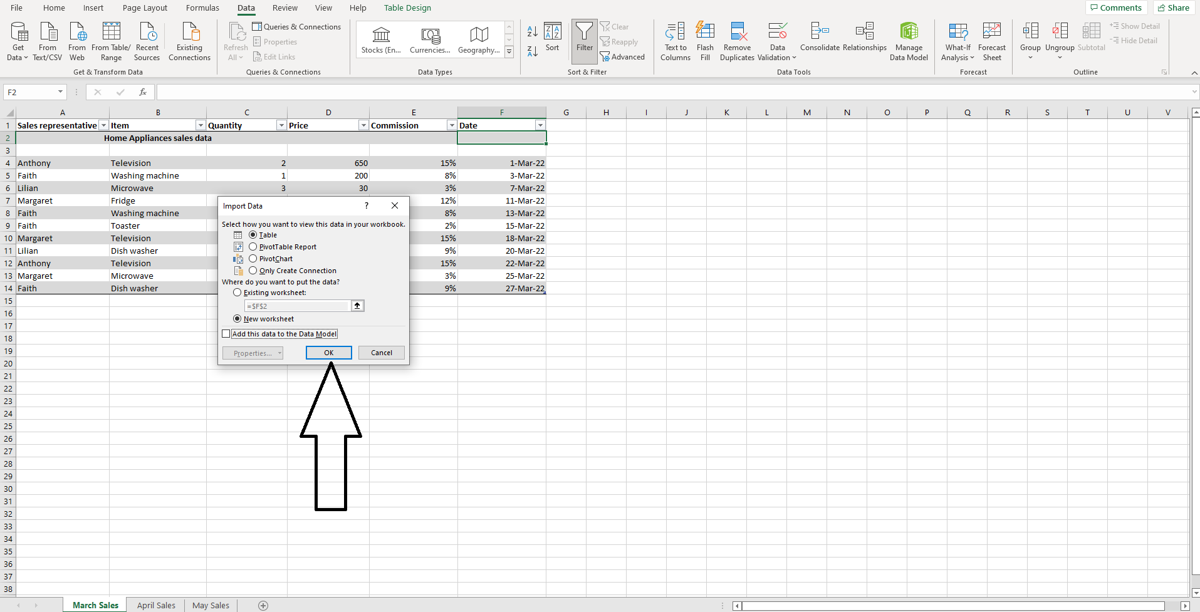1200x612 pixels.
Task: Open Text to Columns wizard
Action: coord(674,41)
